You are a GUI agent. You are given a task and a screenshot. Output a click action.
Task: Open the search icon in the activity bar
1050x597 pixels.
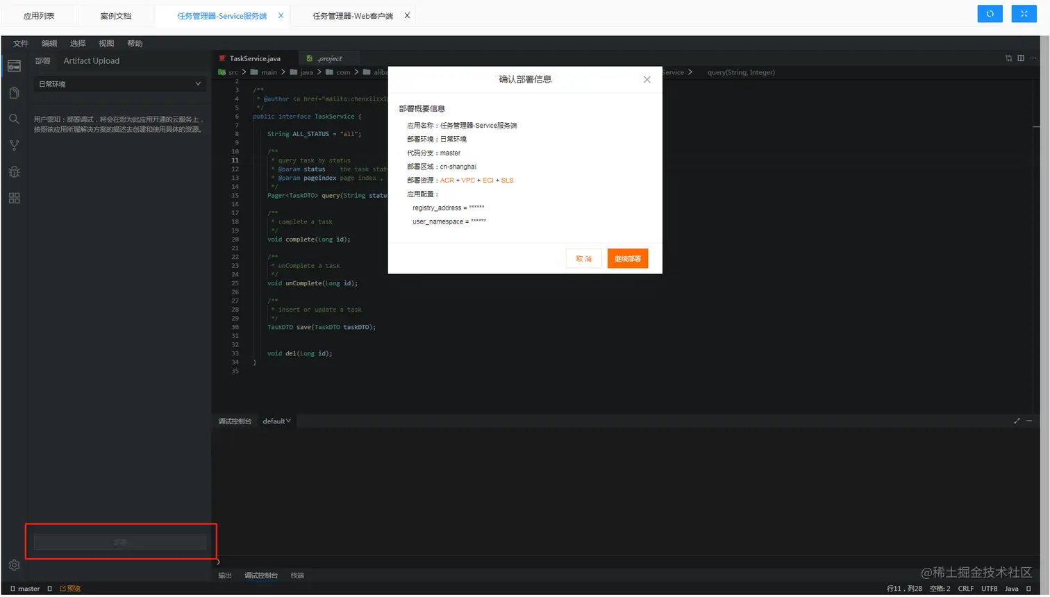pos(14,119)
